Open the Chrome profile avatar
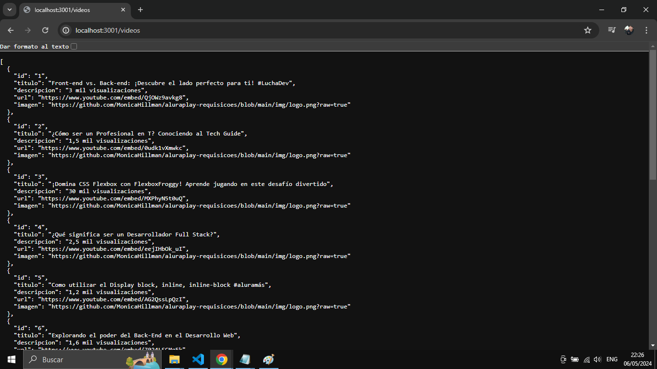 point(629,30)
